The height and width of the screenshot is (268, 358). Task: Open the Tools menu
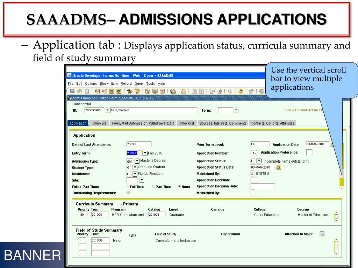click(x=150, y=84)
